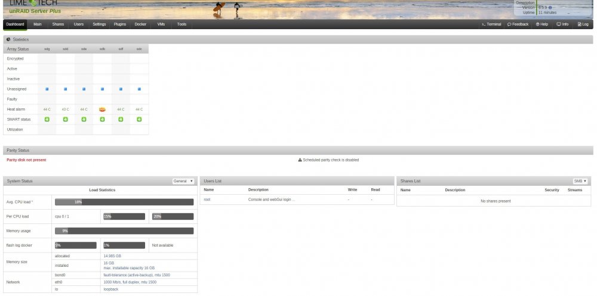Click '1000 Mb/s, full duplex, mtu 1500' value
Viewport: 597px width, 296px height.
(x=130, y=282)
